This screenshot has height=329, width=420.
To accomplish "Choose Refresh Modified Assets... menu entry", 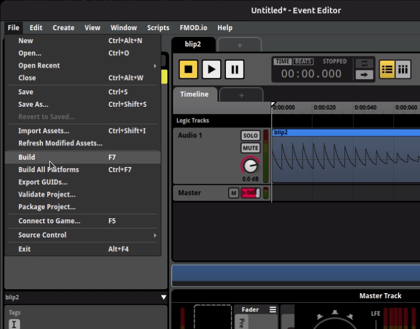I will click(x=83, y=143).
